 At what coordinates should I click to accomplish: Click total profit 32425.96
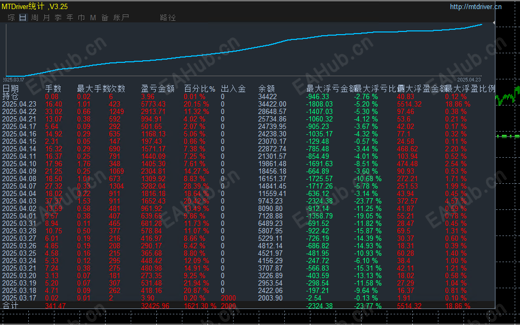pyautogui.click(x=155, y=306)
